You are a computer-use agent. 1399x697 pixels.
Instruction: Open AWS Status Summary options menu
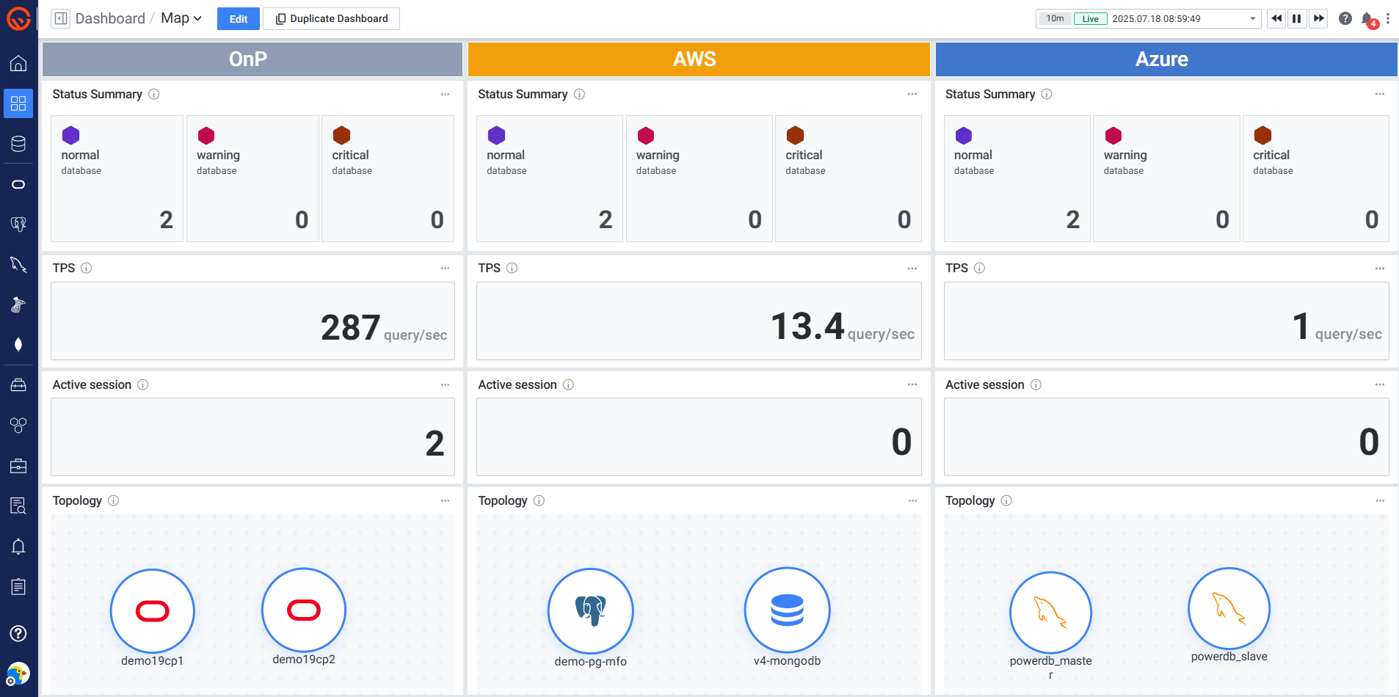(x=912, y=94)
